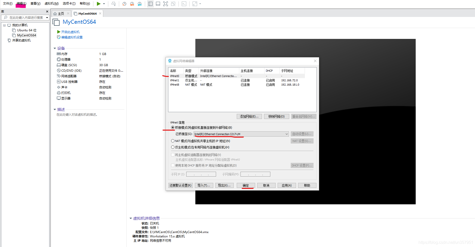The image size is (475, 247).
Task: Open the 虚拟机(M) menu
Action: [x=51, y=4]
